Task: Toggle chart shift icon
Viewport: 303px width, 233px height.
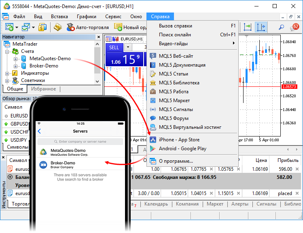Action: (x=261, y=27)
